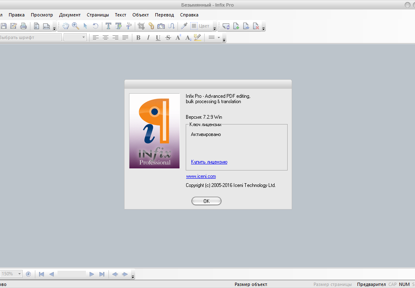Open the Страницы menu

(98, 15)
